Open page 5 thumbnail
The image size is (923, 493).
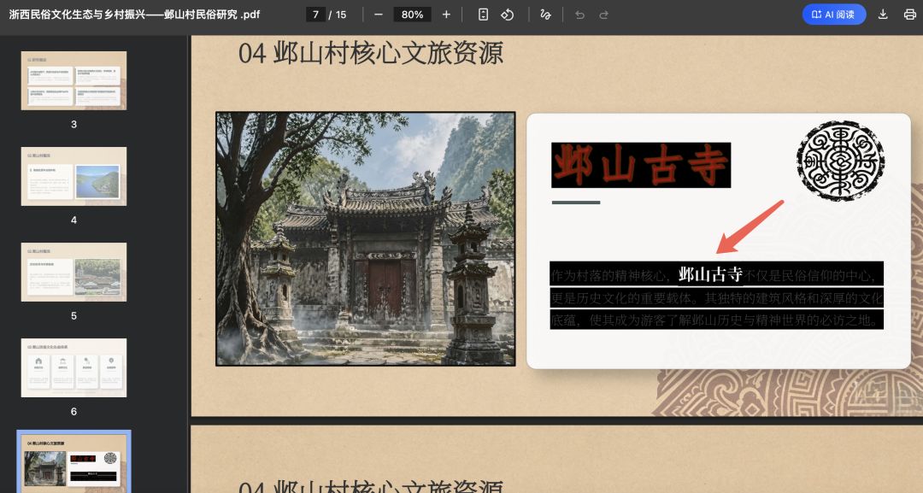(x=73, y=272)
